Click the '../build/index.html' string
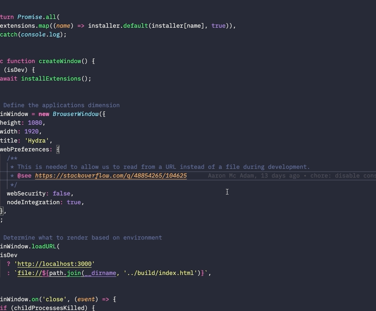Screen dimensions: 376x311 (x=160, y=273)
